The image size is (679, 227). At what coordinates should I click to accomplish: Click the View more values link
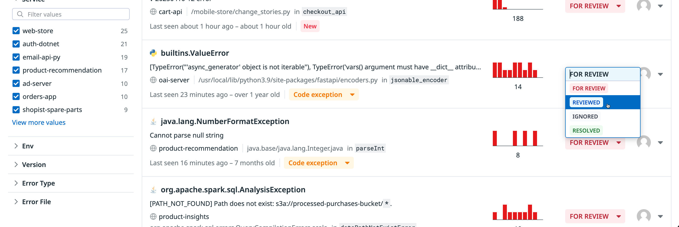pos(39,123)
